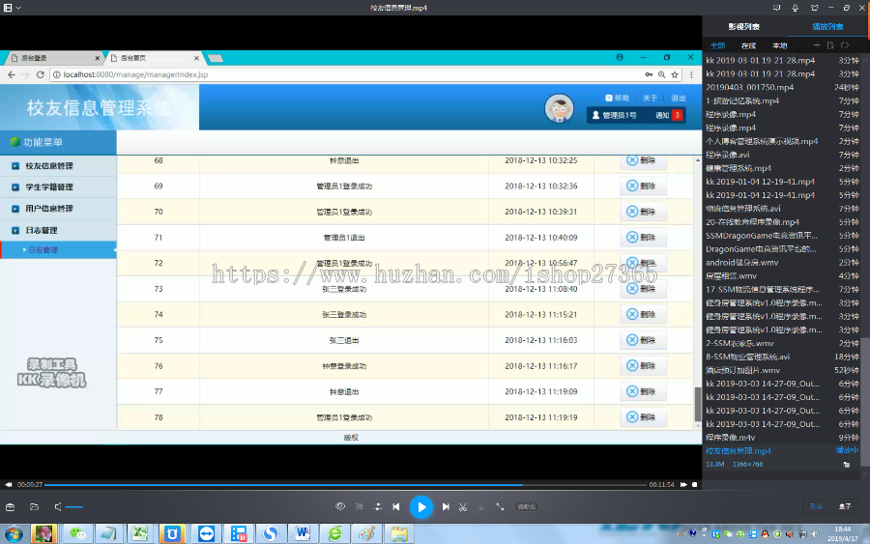Delete log row 69
The image size is (870, 544).
tap(643, 186)
